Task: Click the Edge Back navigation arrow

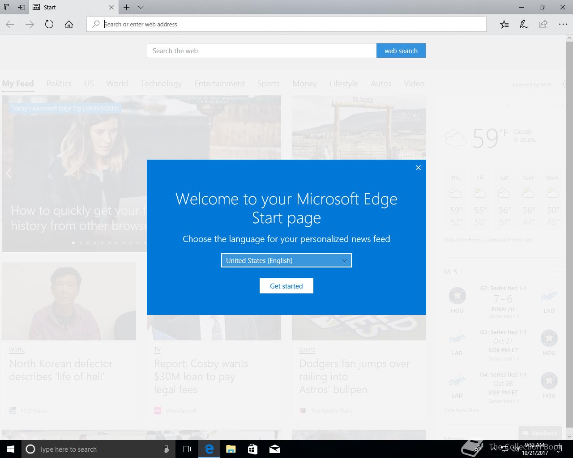Action: [10, 25]
